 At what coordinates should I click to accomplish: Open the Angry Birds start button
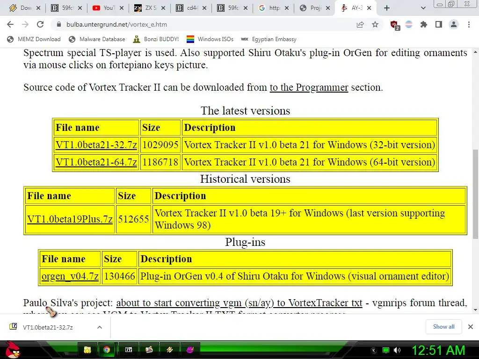click(x=13, y=350)
